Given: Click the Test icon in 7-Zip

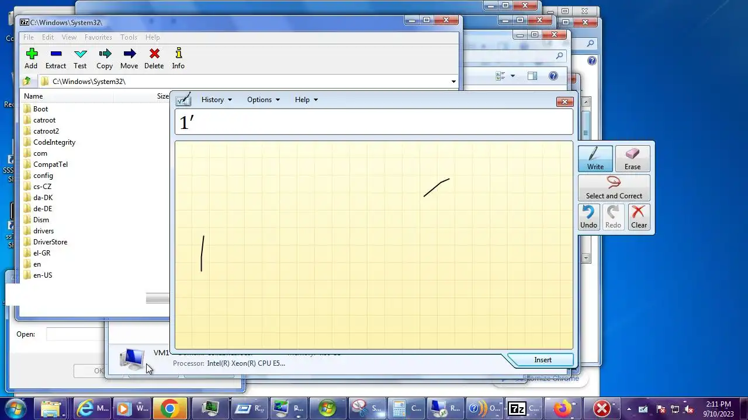Looking at the screenshot, I should pos(80,54).
